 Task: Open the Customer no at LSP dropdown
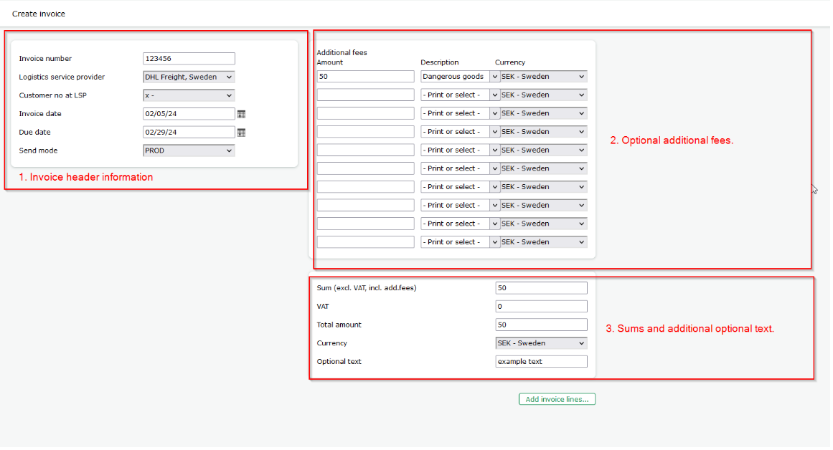[x=189, y=95]
